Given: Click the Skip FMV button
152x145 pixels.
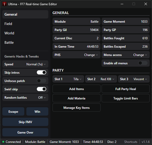Looking at the screenshot, I should 25,122.
